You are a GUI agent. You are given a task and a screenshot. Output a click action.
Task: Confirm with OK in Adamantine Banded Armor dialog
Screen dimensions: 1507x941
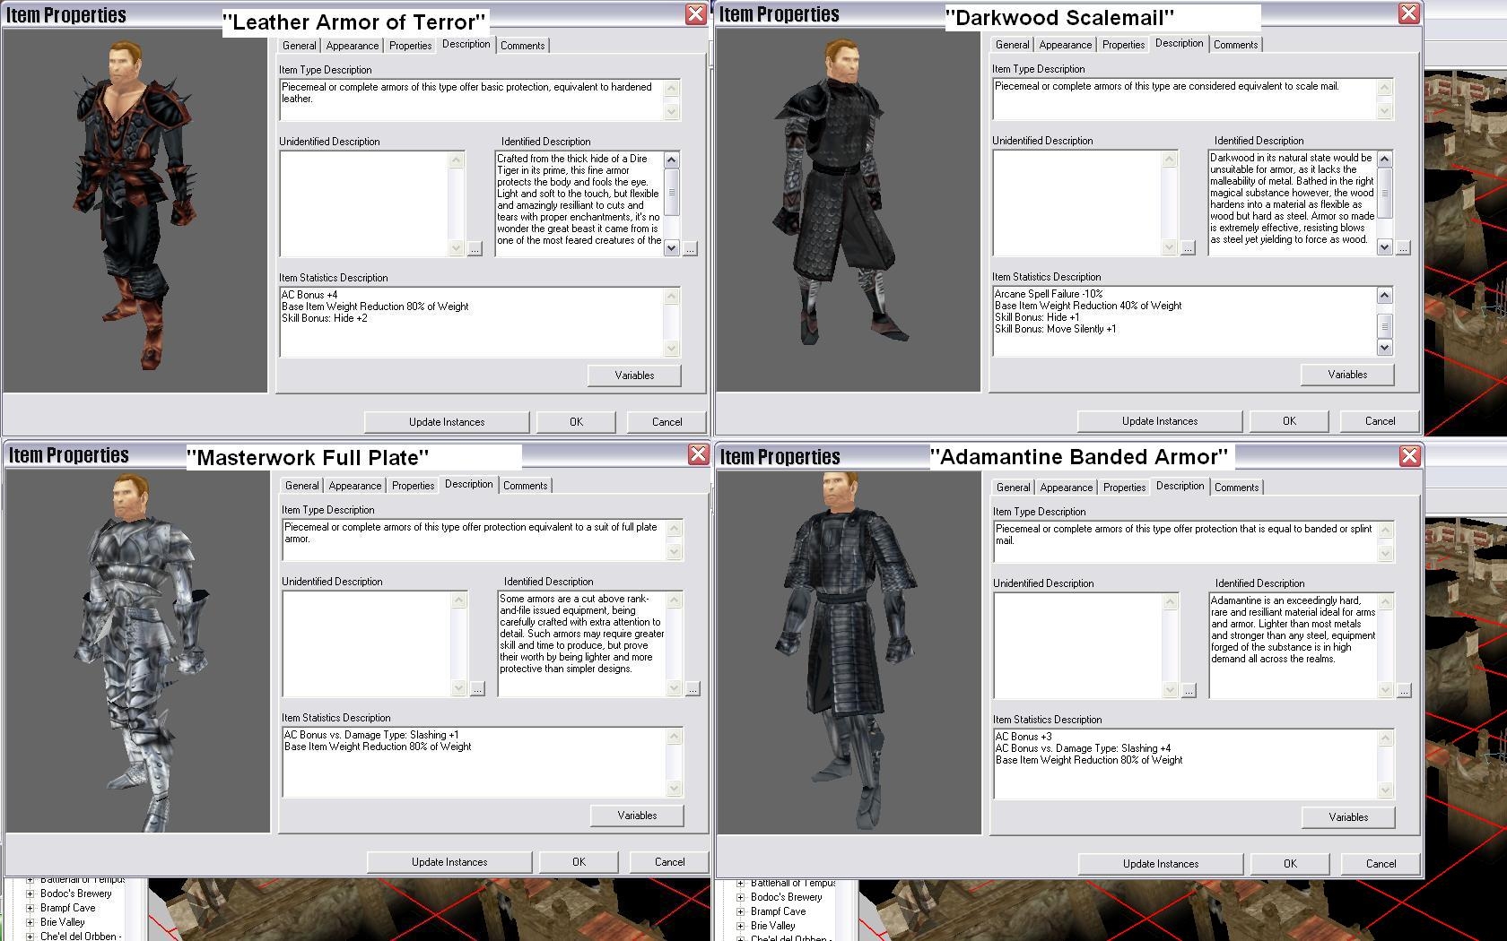tap(1290, 864)
